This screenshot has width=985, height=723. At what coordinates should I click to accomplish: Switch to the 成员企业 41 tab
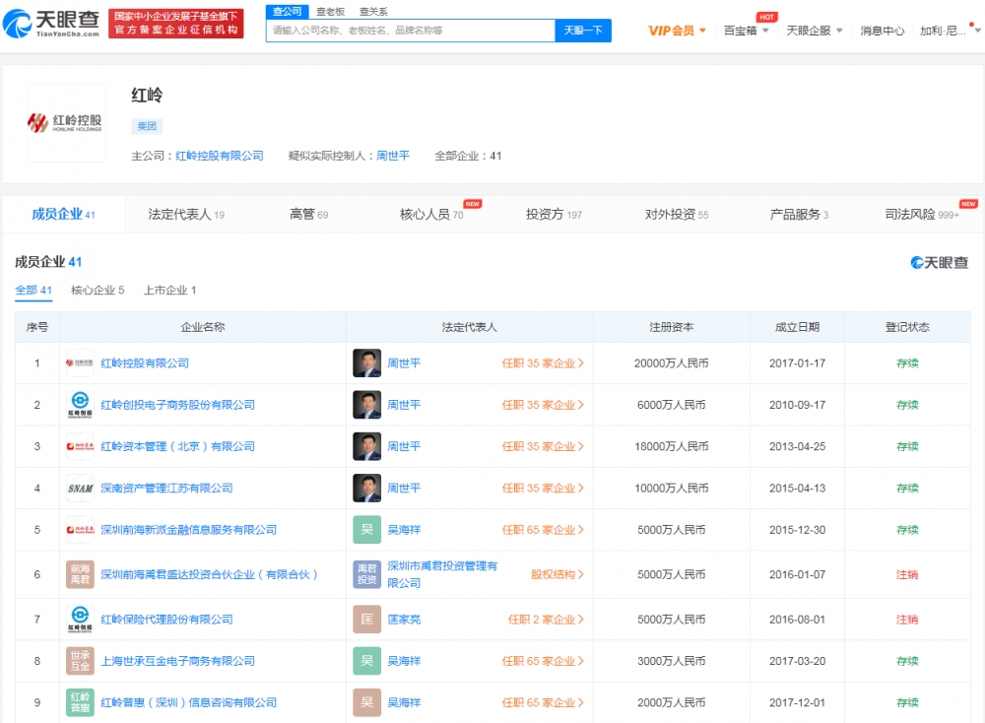(x=63, y=214)
